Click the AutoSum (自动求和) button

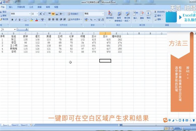click(160, 12)
